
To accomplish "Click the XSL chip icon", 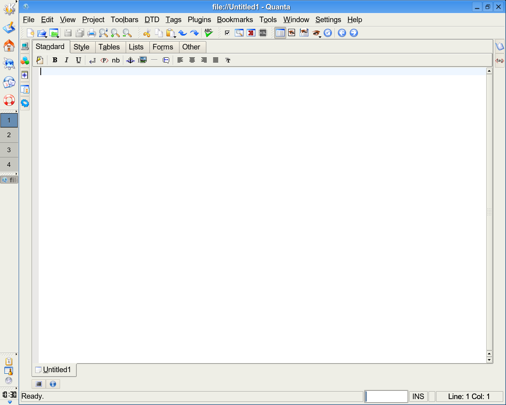I will pos(263,33).
